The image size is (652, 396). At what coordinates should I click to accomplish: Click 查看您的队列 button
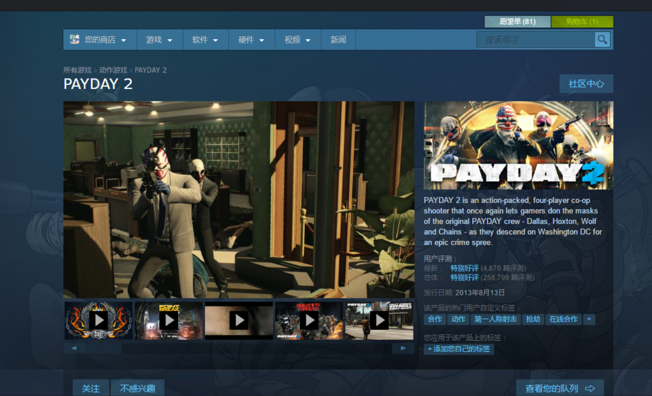click(560, 388)
